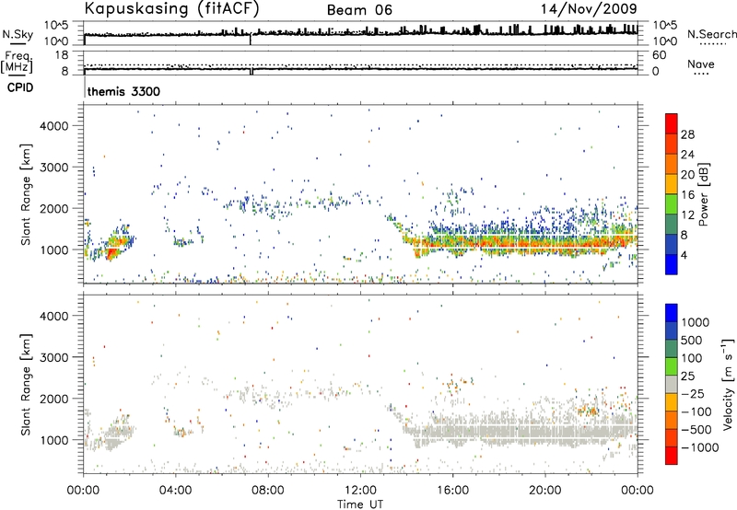Pick the gray middle segment of velocity colorbar

(x=672, y=384)
